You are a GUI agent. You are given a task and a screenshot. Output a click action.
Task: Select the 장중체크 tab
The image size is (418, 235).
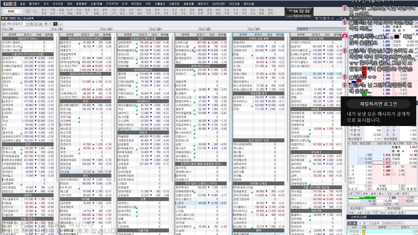point(321,29)
